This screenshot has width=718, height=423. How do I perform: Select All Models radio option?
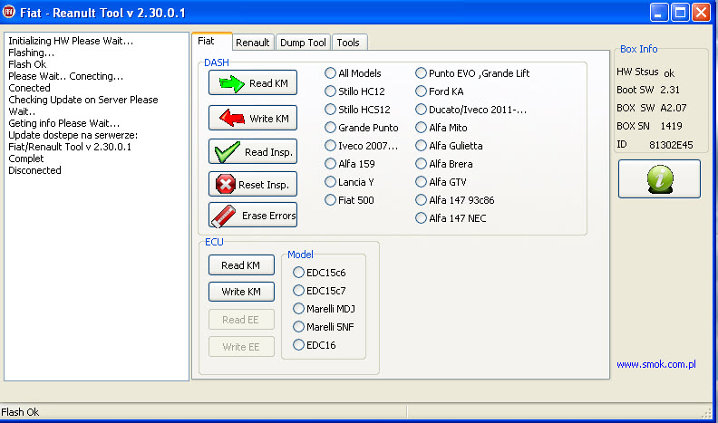(x=353, y=73)
